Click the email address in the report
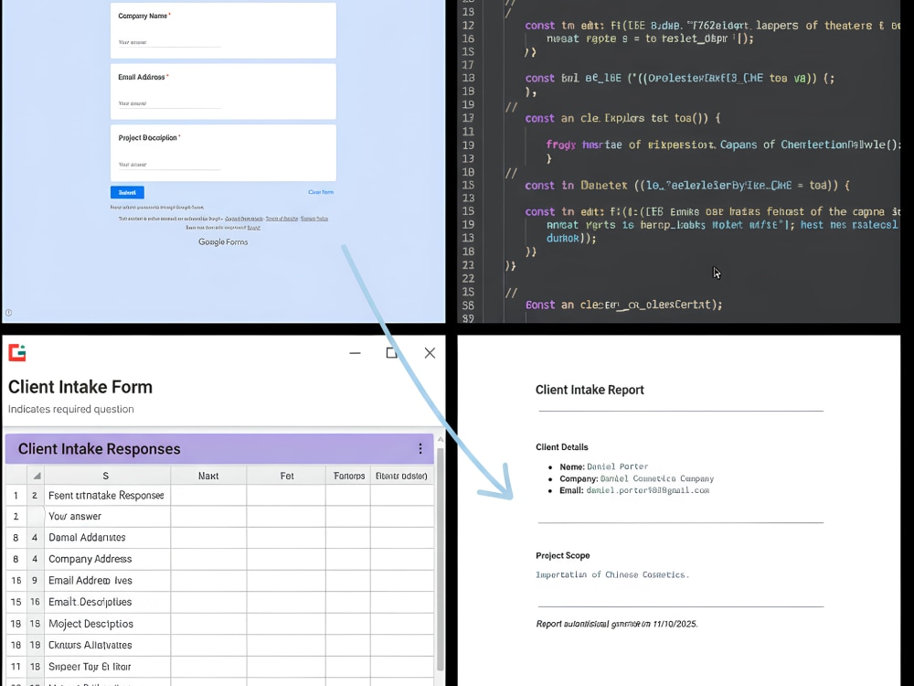The width and height of the screenshot is (914, 686). [648, 490]
